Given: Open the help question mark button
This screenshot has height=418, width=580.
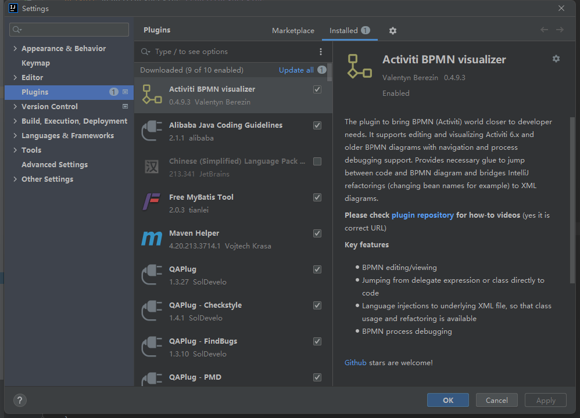Looking at the screenshot, I should coord(20,400).
